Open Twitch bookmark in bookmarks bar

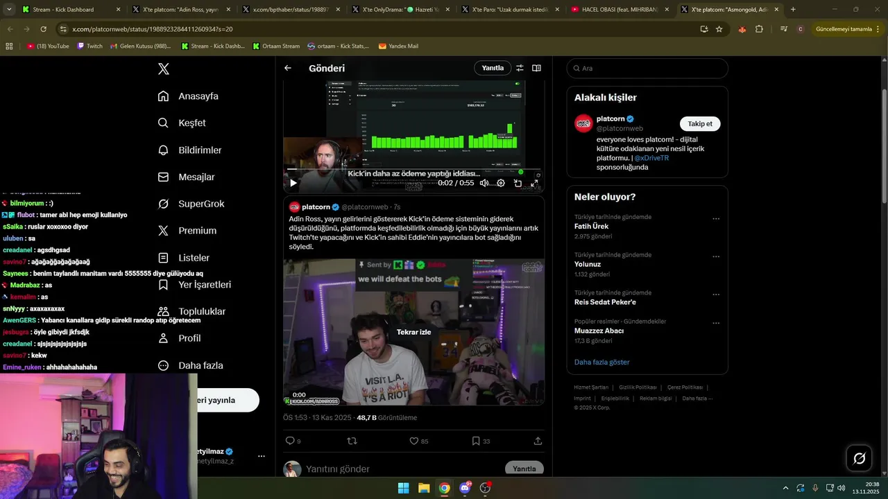pyautogui.click(x=89, y=46)
